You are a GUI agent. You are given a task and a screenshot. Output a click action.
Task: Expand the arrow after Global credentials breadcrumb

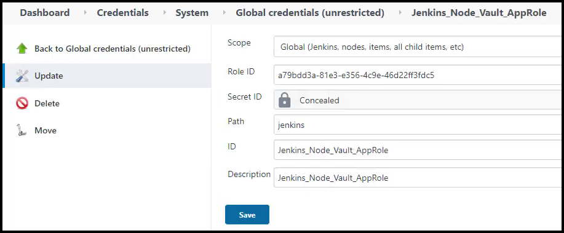click(400, 13)
